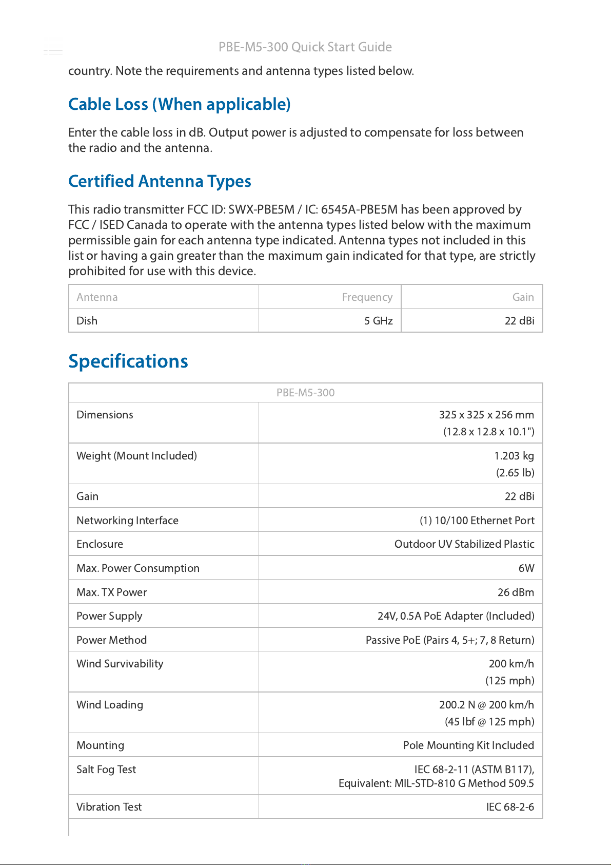Select the Max. Power Consumption label

(138, 568)
